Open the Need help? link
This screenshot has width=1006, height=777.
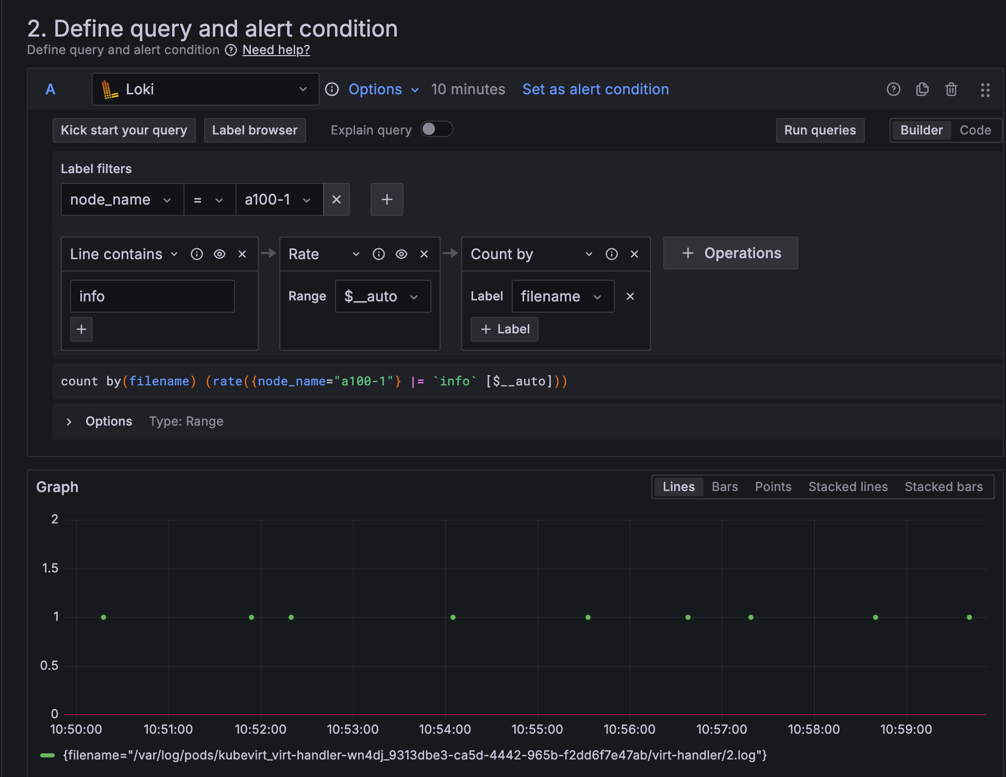[x=276, y=50]
